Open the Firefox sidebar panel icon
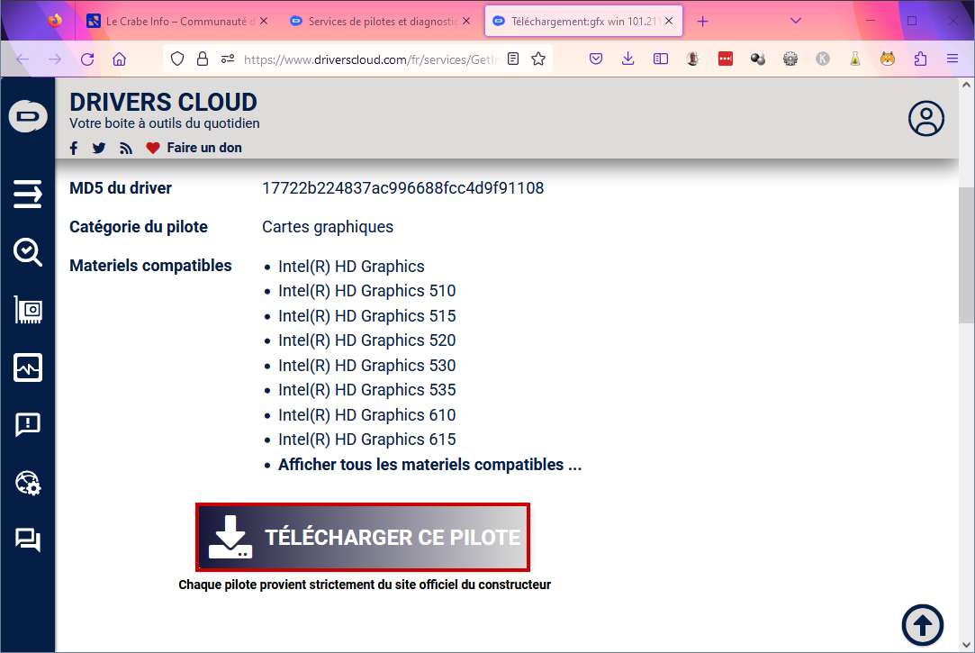975x653 pixels. [x=661, y=59]
